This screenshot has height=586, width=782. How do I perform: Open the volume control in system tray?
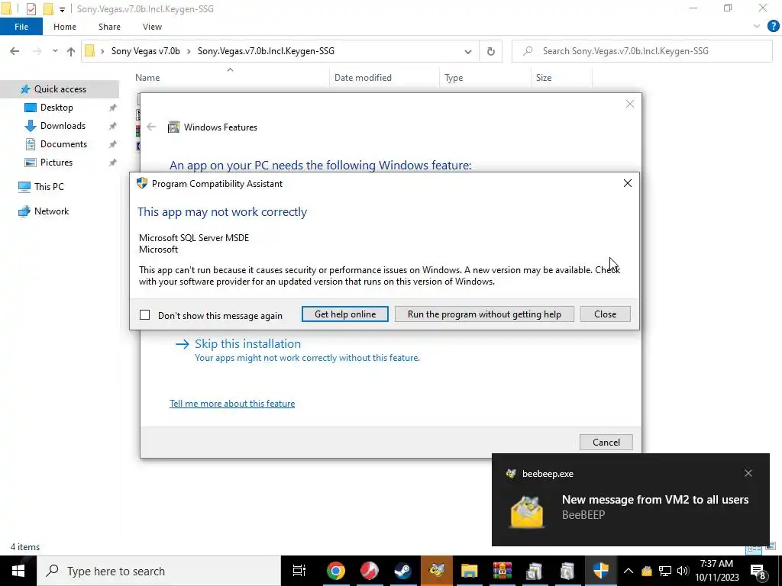[x=683, y=571]
